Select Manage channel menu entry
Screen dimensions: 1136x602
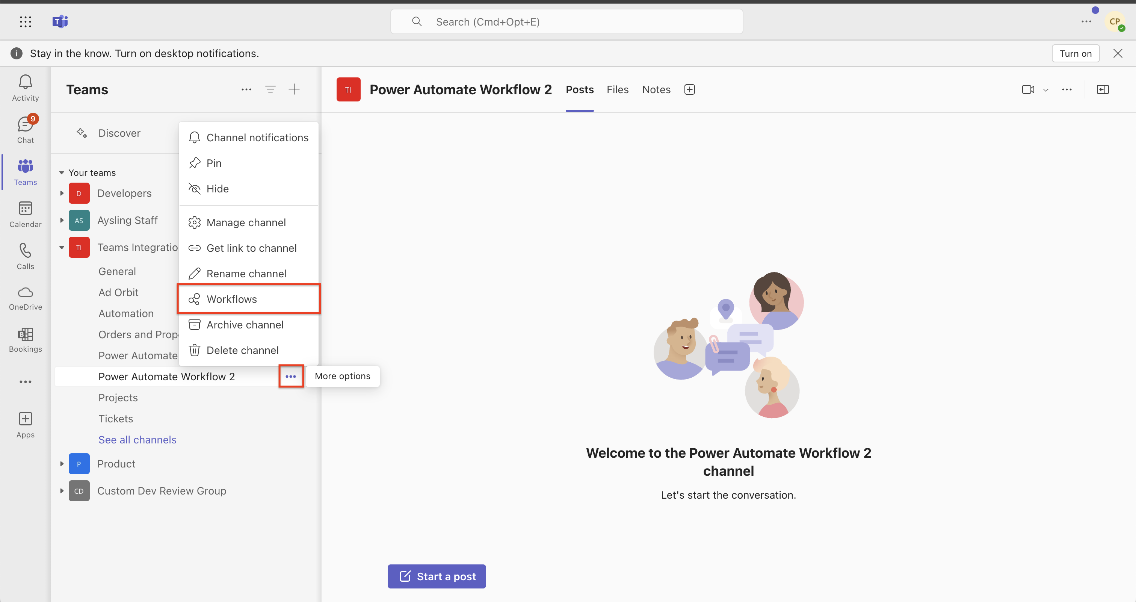(x=249, y=222)
